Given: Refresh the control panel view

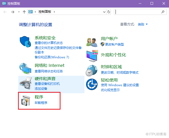Looking at the screenshot, I should (x=109, y=12).
